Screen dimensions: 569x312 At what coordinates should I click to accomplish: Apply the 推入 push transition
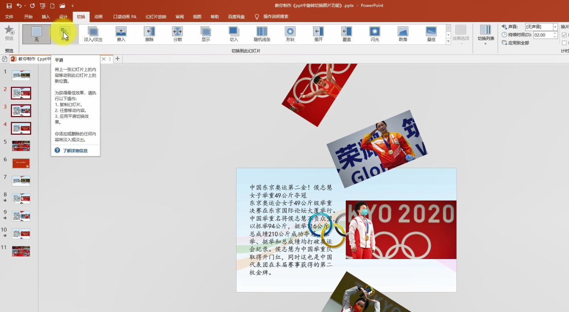pyautogui.click(x=121, y=34)
